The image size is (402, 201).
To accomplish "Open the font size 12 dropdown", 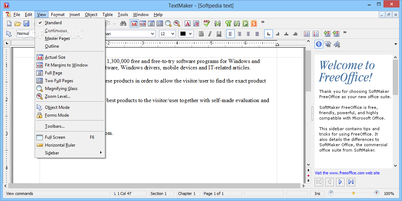I will (173, 34).
